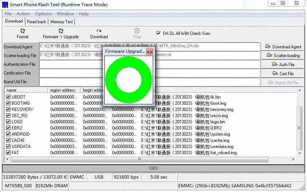The height and width of the screenshot is (192, 307).
Task: Open the Action menu
Action: (x=23, y=14)
